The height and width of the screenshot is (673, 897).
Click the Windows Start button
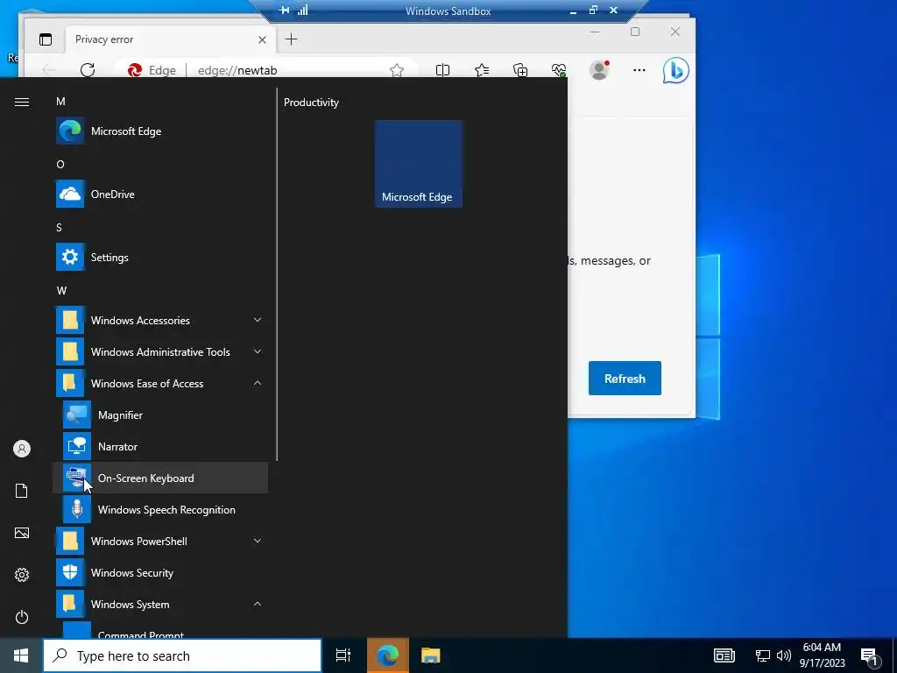point(21,655)
